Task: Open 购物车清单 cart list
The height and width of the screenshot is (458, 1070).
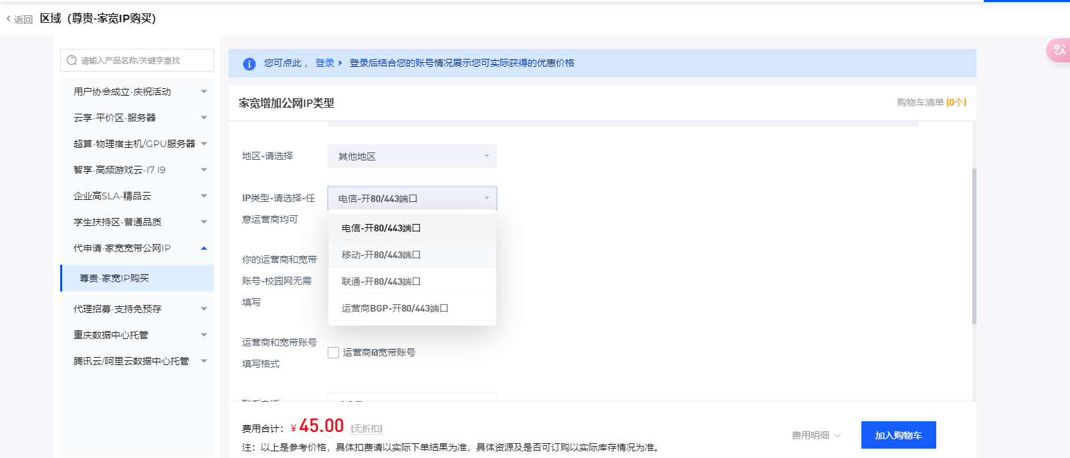Action: 931,102
